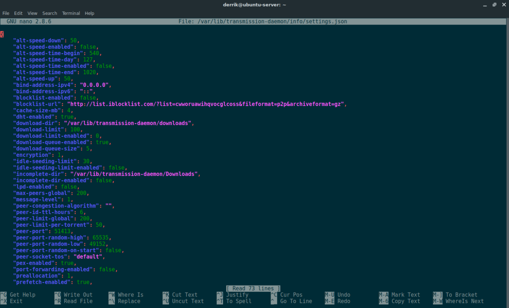Click the "alt-speed-time-day" key
The height and width of the screenshot is (308, 509).
tap(45, 60)
